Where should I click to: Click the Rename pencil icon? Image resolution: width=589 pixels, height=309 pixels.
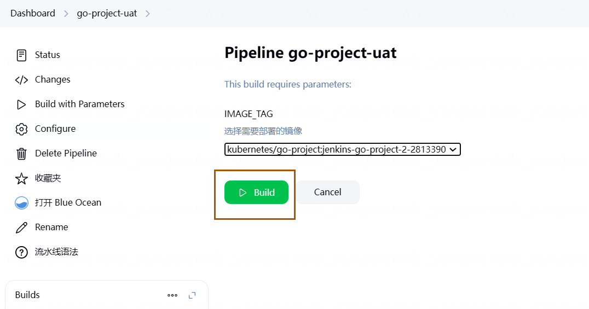21,228
